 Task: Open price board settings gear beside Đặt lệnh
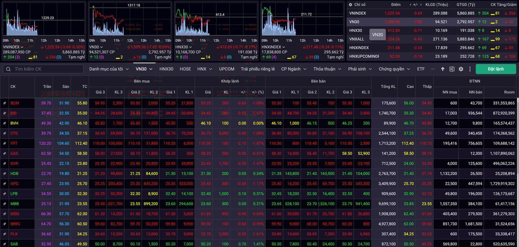461,69
